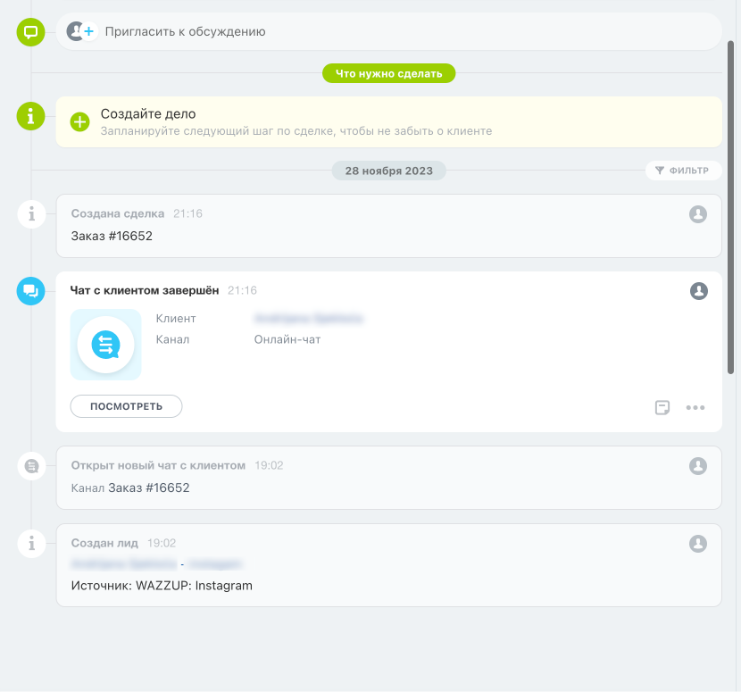
Task: Click the author avatar in Создана сделка entry
Action: click(x=698, y=214)
